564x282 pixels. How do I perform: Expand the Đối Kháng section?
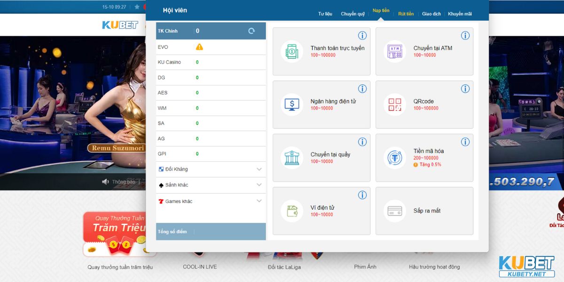[259, 169]
